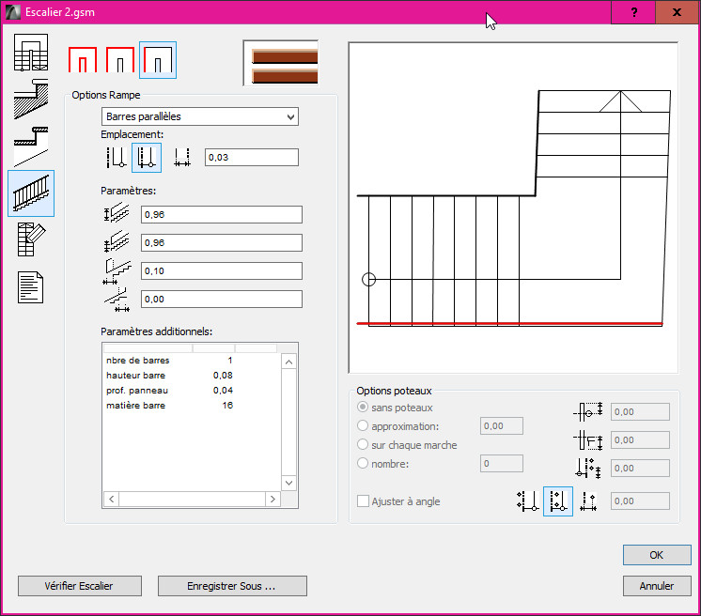Choose selected middle Emplacement position icon
Screen dimensions: 701x616
coord(147,158)
